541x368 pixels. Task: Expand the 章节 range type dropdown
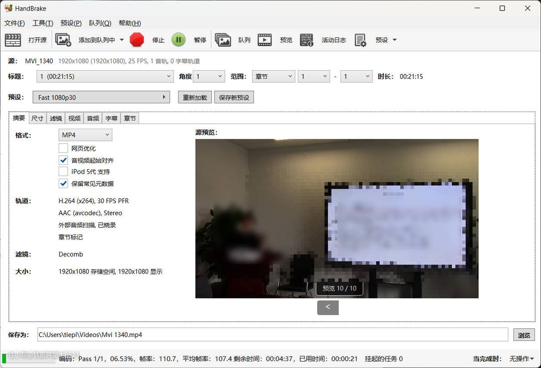(x=273, y=77)
